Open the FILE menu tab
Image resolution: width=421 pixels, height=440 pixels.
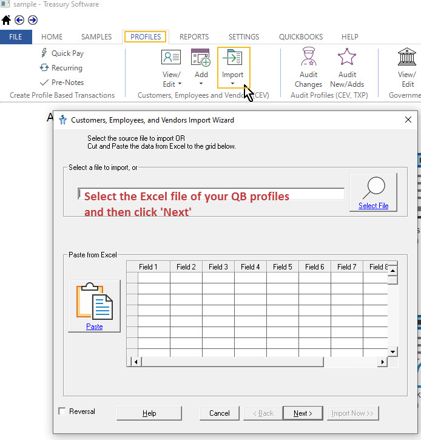(16, 37)
